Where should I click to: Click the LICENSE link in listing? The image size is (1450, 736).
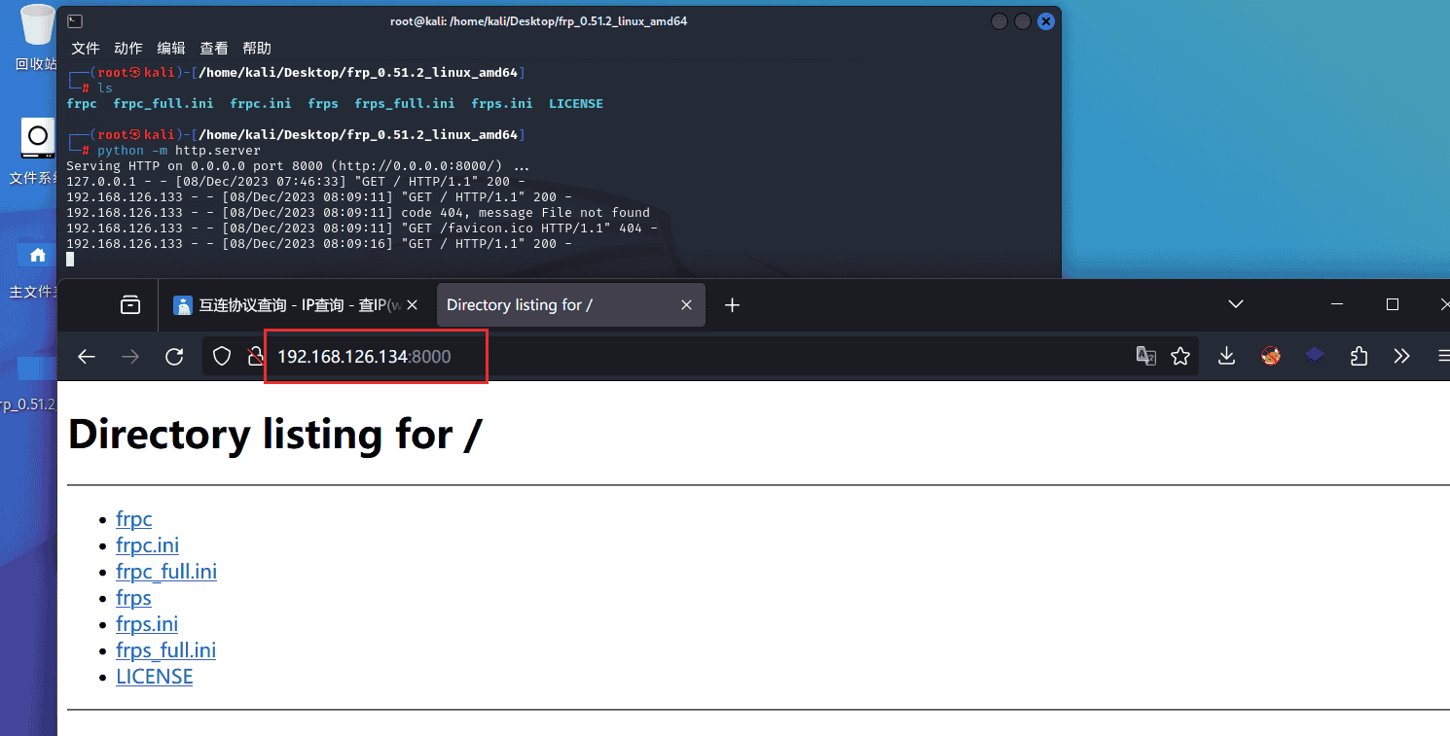pyautogui.click(x=154, y=677)
